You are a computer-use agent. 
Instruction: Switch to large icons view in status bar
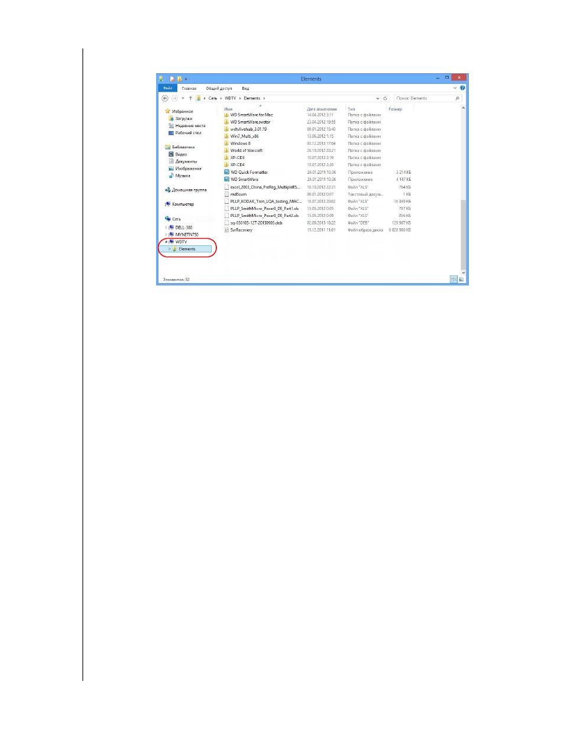pos(461,280)
